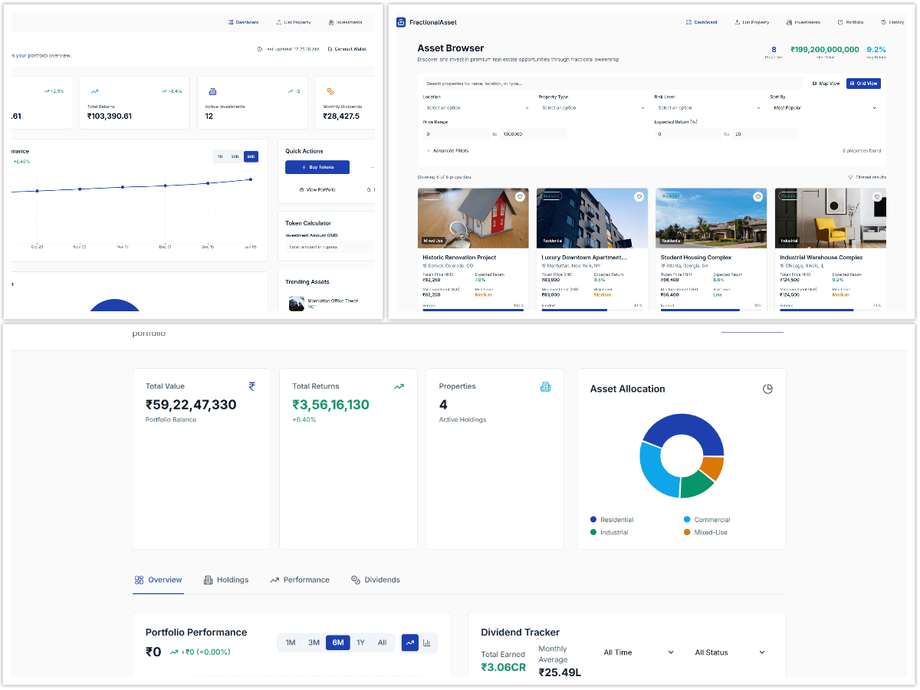Expand Advanced Filters section
920x690 pixels.
click(x=448, y=151)
